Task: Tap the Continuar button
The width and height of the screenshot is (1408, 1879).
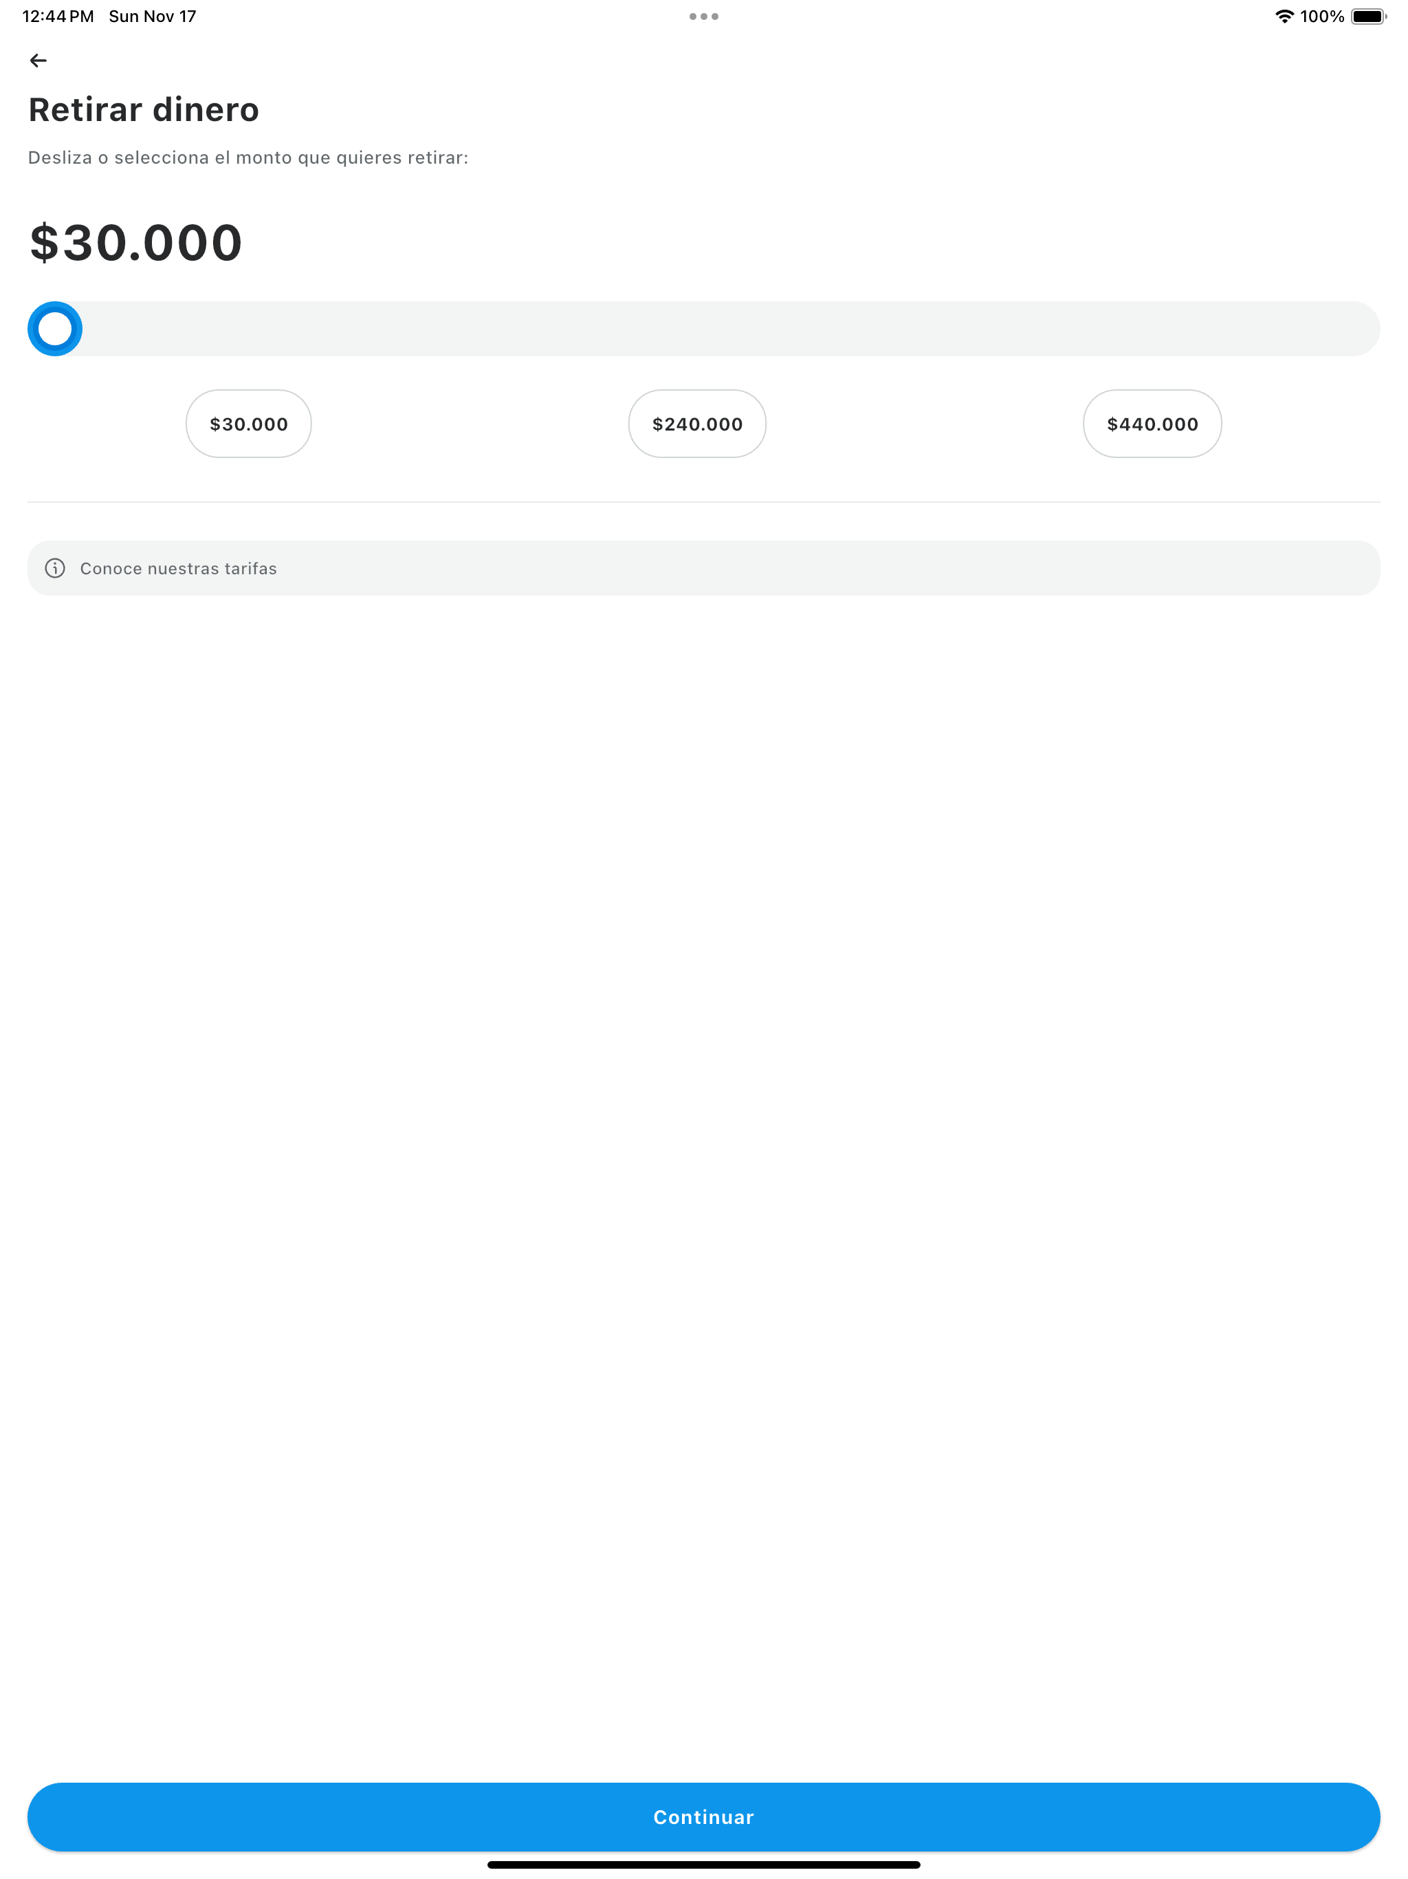Action: (704, 1817)
